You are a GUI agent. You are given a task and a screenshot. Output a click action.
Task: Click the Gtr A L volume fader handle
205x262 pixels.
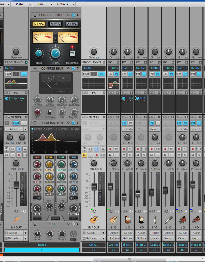click(x=94, y=187)
